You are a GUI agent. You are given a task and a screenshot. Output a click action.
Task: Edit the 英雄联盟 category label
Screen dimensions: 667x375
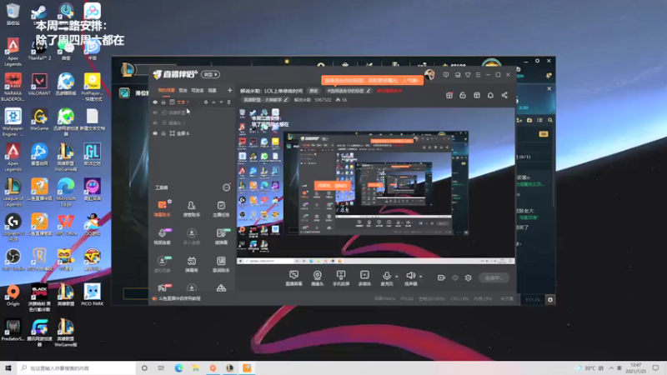click(265, 100)
